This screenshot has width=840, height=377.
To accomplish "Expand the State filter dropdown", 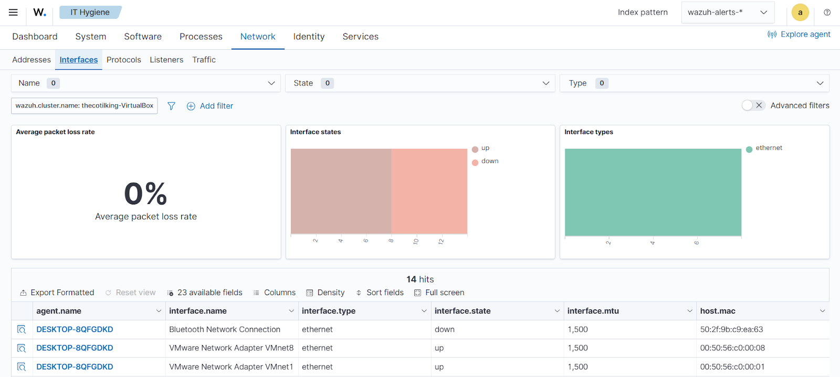I will tap(420, 83).
